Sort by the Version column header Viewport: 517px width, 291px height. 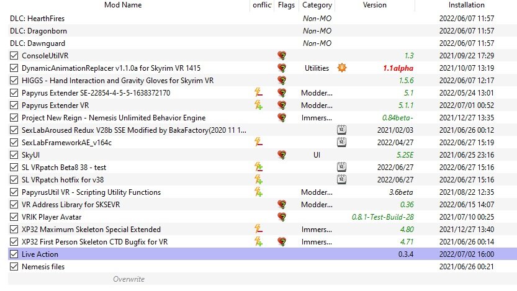375,5
